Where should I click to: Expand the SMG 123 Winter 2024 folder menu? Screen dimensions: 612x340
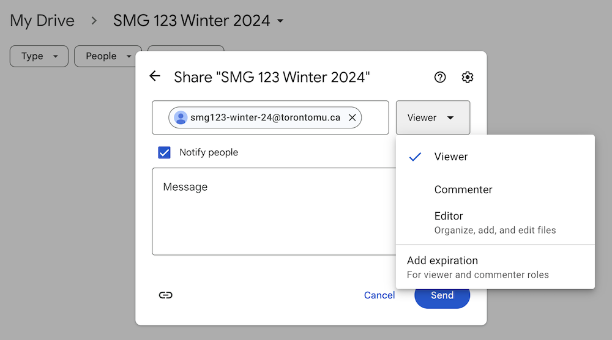(280, 21)
